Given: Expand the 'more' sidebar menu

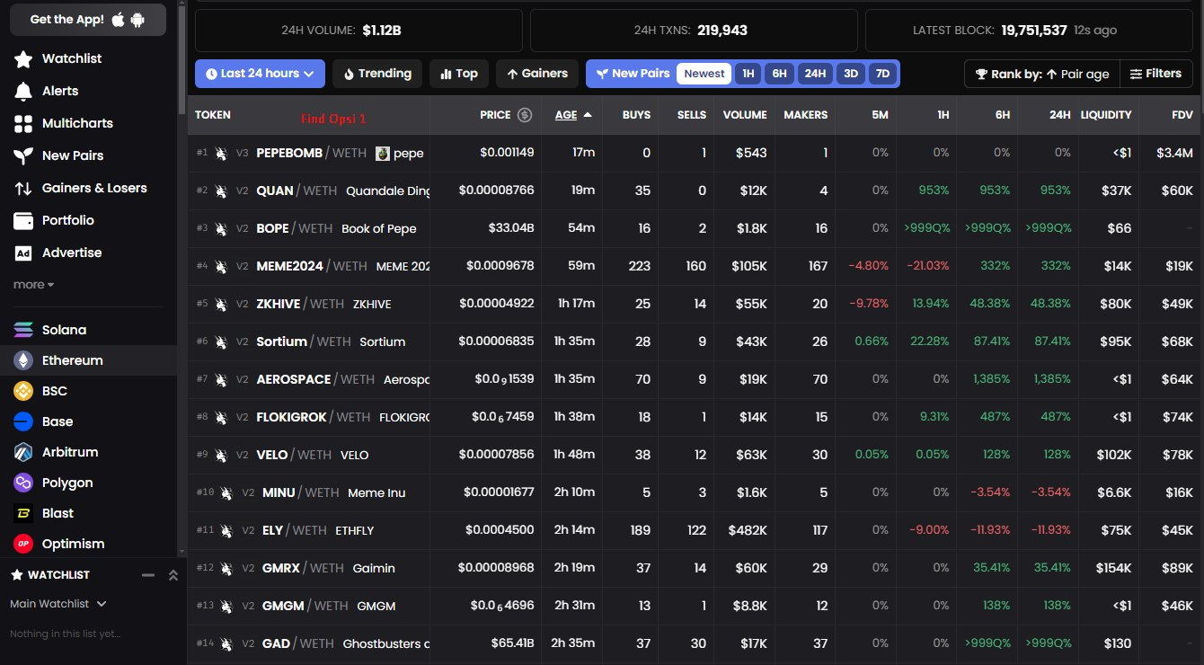Looking at the screenshot, I should point(33,285).
